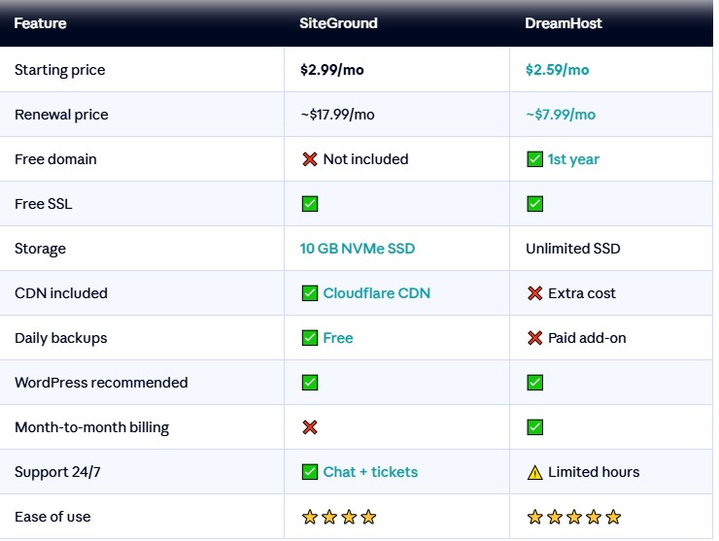Select '10 GB NVMe SSD' storage value
The width and height of the screenshot is (719, 541).
(x=358, y=249)
